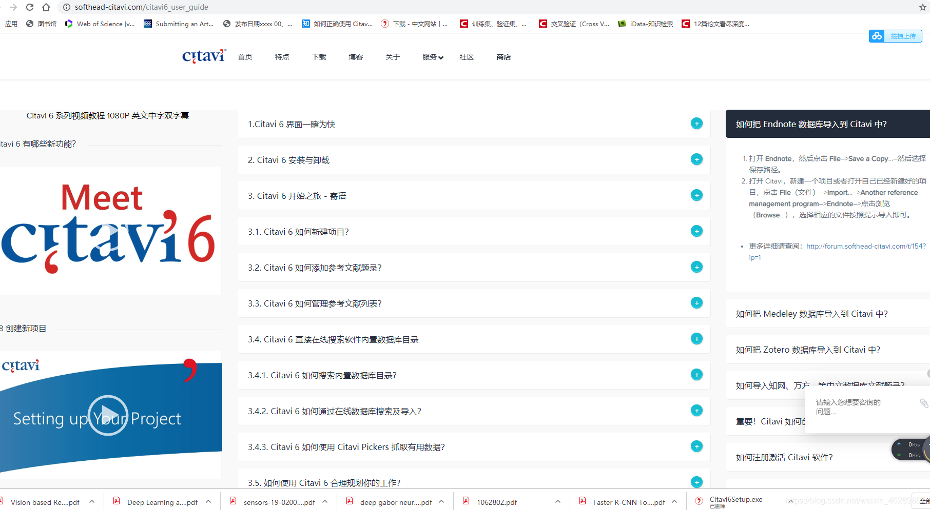Select the 下载 navigation menu item

point(318,57)
